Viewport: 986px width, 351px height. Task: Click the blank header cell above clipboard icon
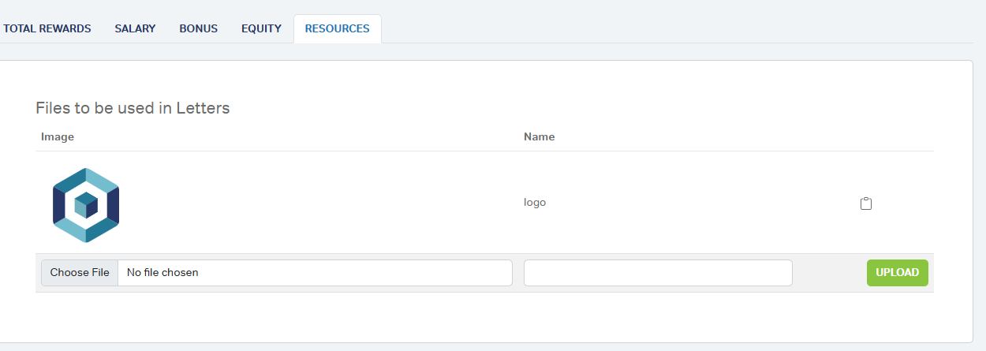[865, 136]
